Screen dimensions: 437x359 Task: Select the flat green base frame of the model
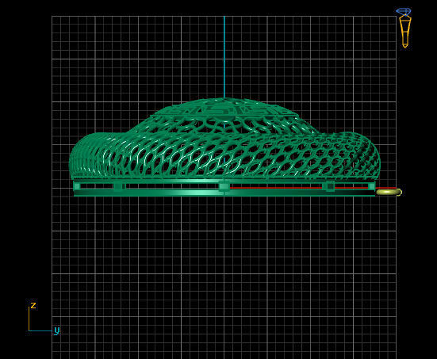click(224, 189)
